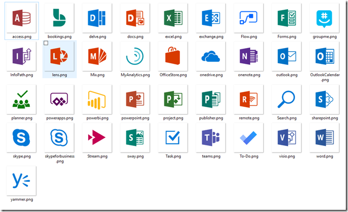Click the 'InfoPath.png' file name
Viewport: 348px width, 212px height.
click(x=22, y=75)
